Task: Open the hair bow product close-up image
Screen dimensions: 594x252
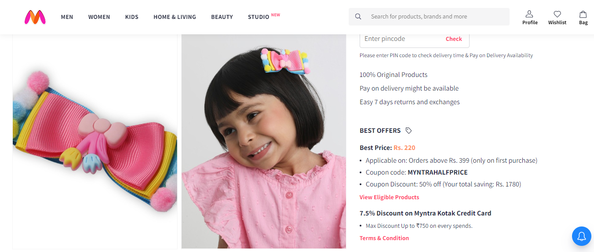Action: coord(95,141)
